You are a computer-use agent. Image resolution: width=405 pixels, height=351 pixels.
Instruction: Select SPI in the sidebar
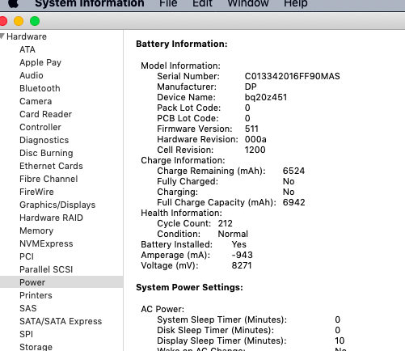(x=26, y=334)
